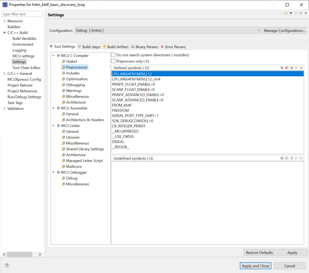Viewport: 309px width, 273px height.
Task: Click the Apply button
Action: pos(292,252)
